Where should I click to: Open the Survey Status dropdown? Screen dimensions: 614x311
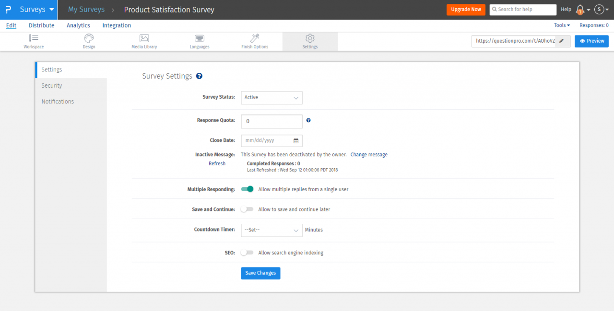[272, 98]
